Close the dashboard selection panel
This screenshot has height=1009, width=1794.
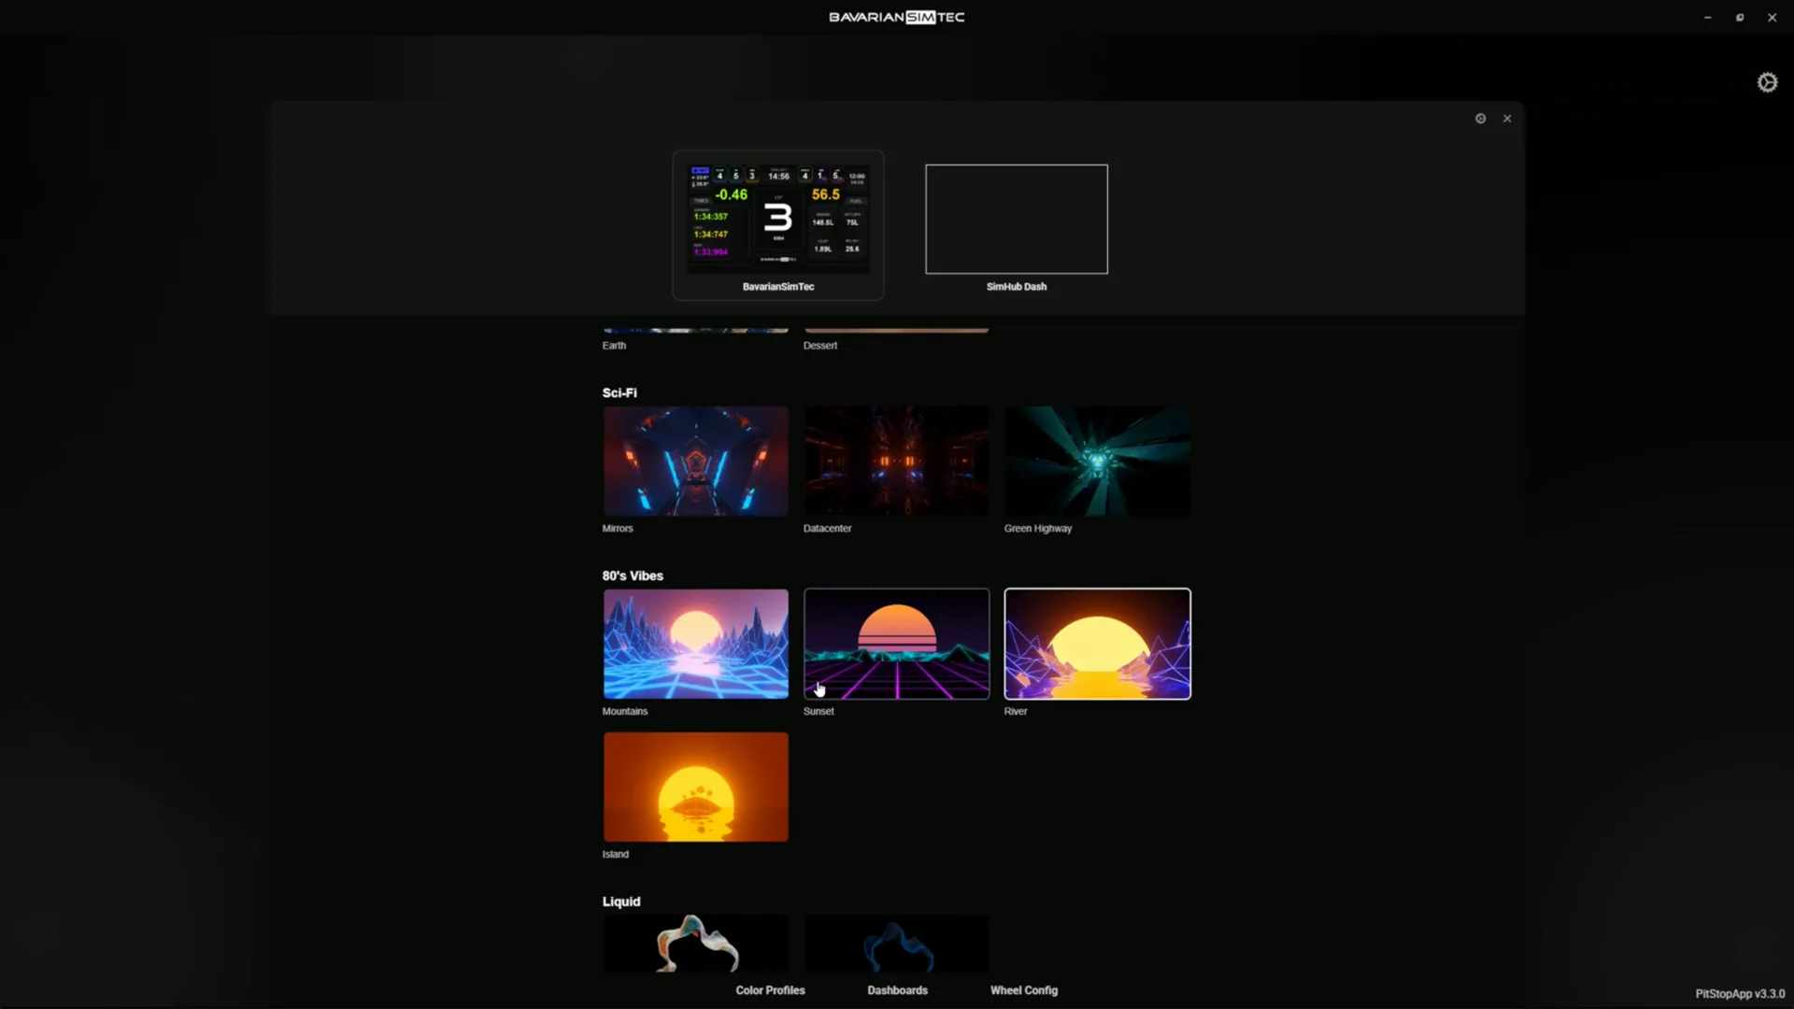pyautogui.click(x=1507, y=119)
